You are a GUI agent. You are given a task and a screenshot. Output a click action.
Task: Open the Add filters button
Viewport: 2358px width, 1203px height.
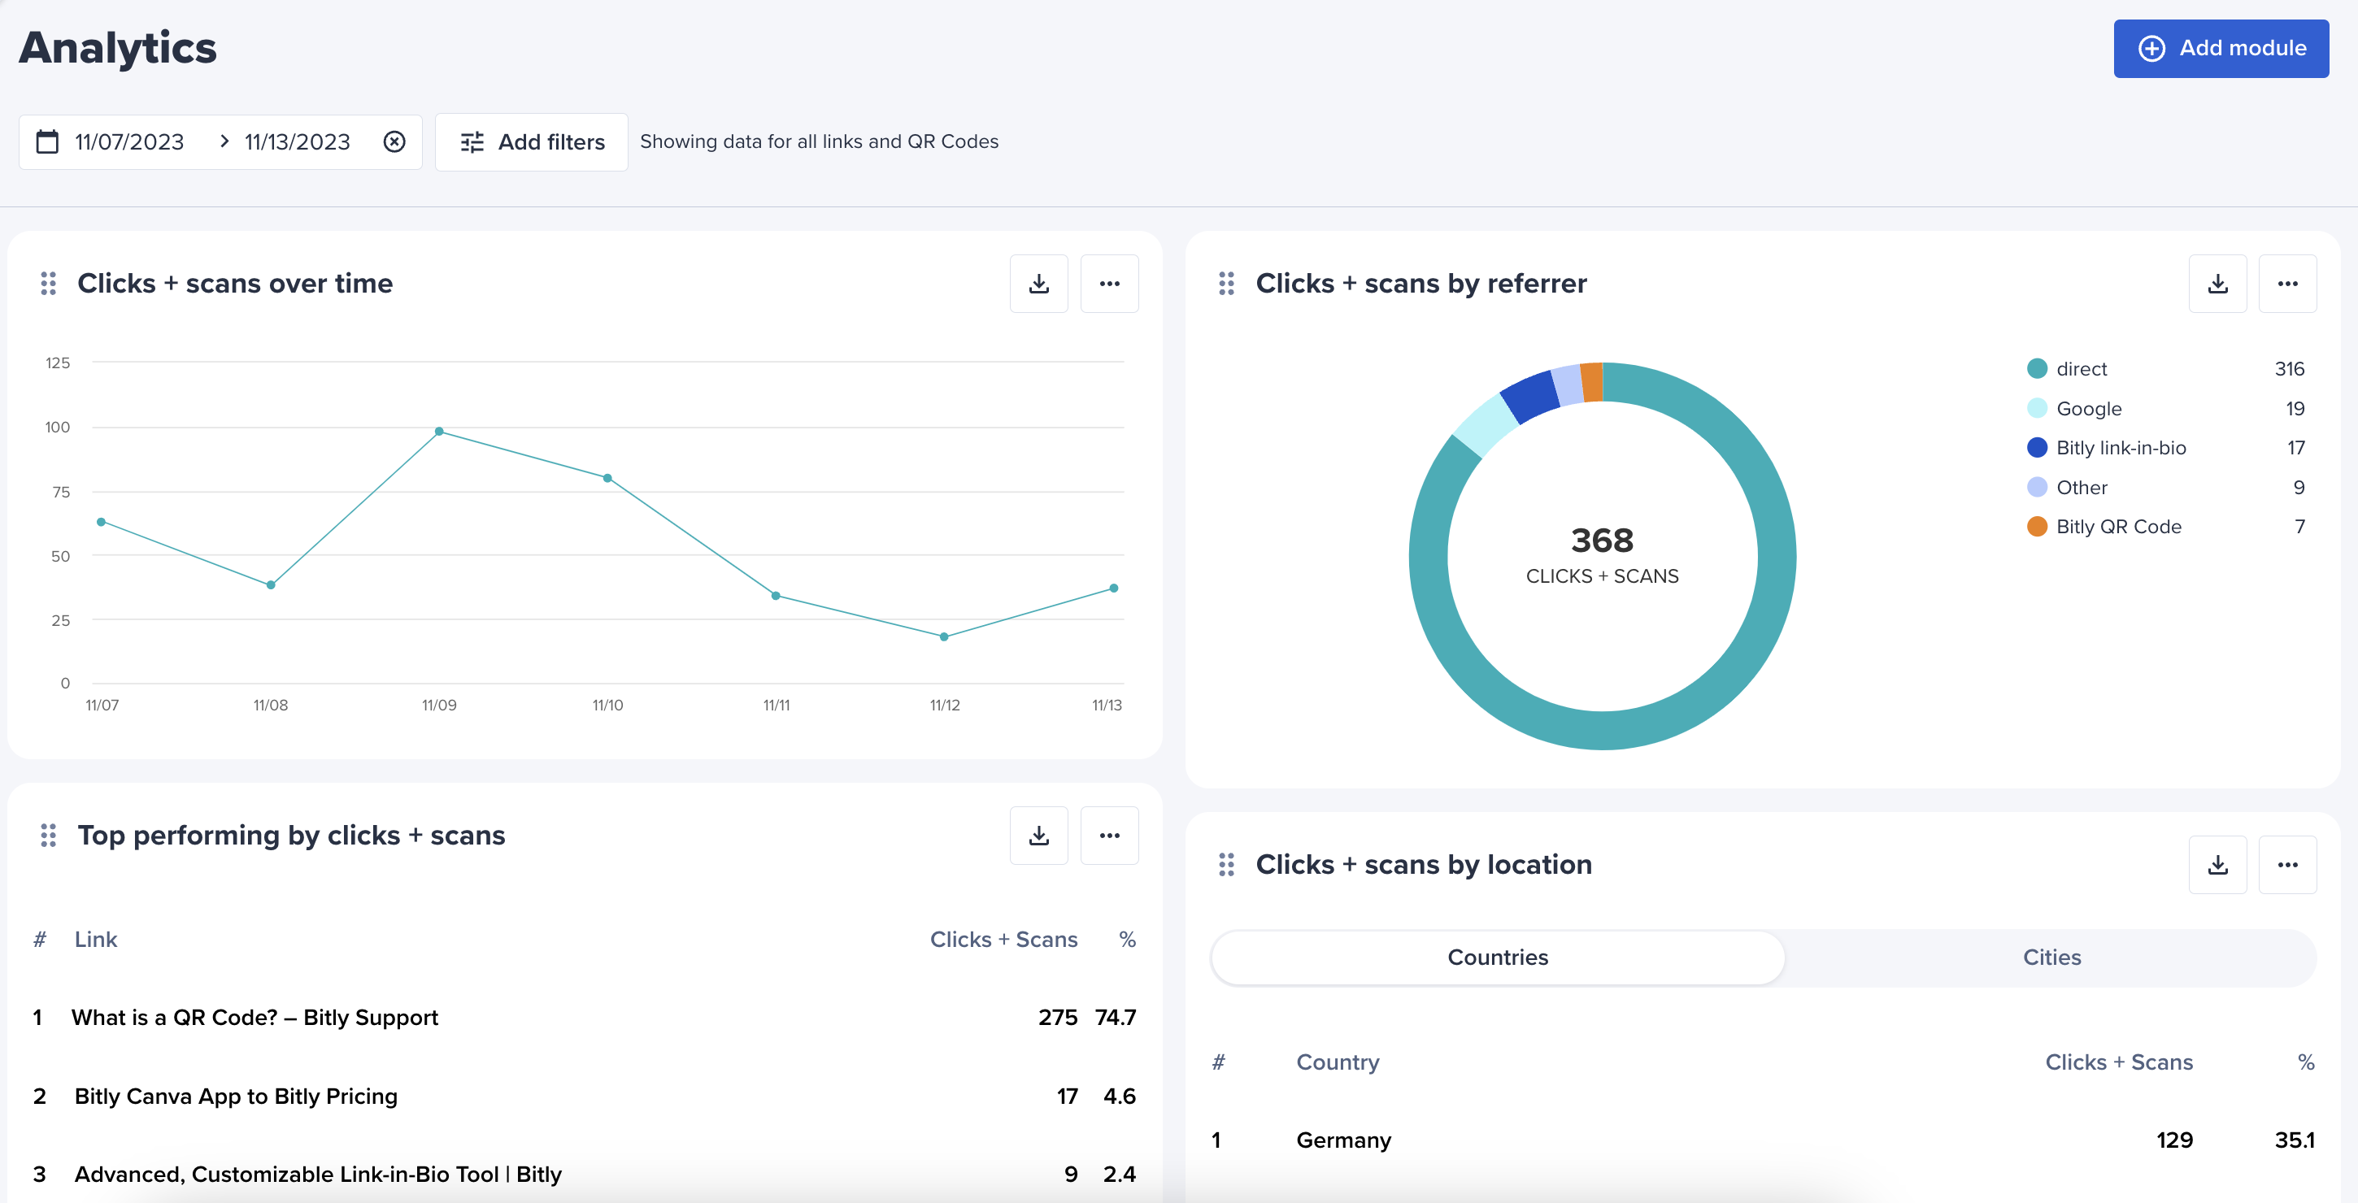(x=531, y=141)
